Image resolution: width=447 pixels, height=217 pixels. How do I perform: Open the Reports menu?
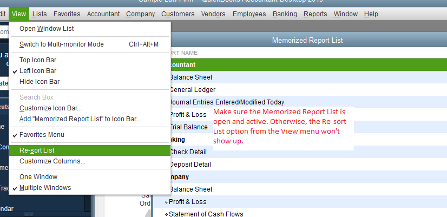click(315, 14)
